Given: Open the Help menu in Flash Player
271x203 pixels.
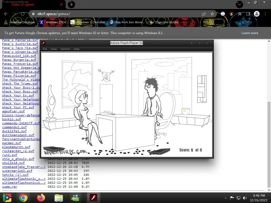Looking at the screenshot, I should [x=76, y=49].
